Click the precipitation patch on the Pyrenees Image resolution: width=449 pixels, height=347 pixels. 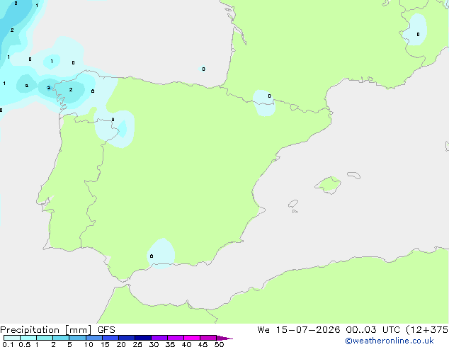(264, 103)
